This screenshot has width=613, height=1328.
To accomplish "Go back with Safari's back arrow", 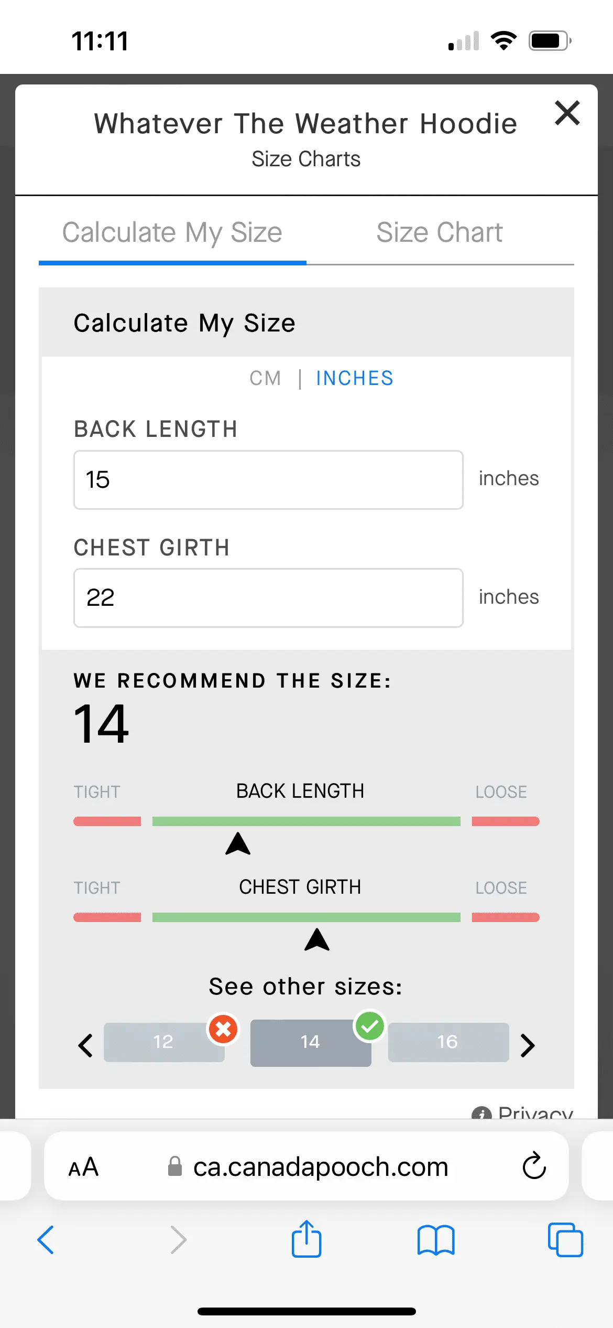I will 46,1240.
